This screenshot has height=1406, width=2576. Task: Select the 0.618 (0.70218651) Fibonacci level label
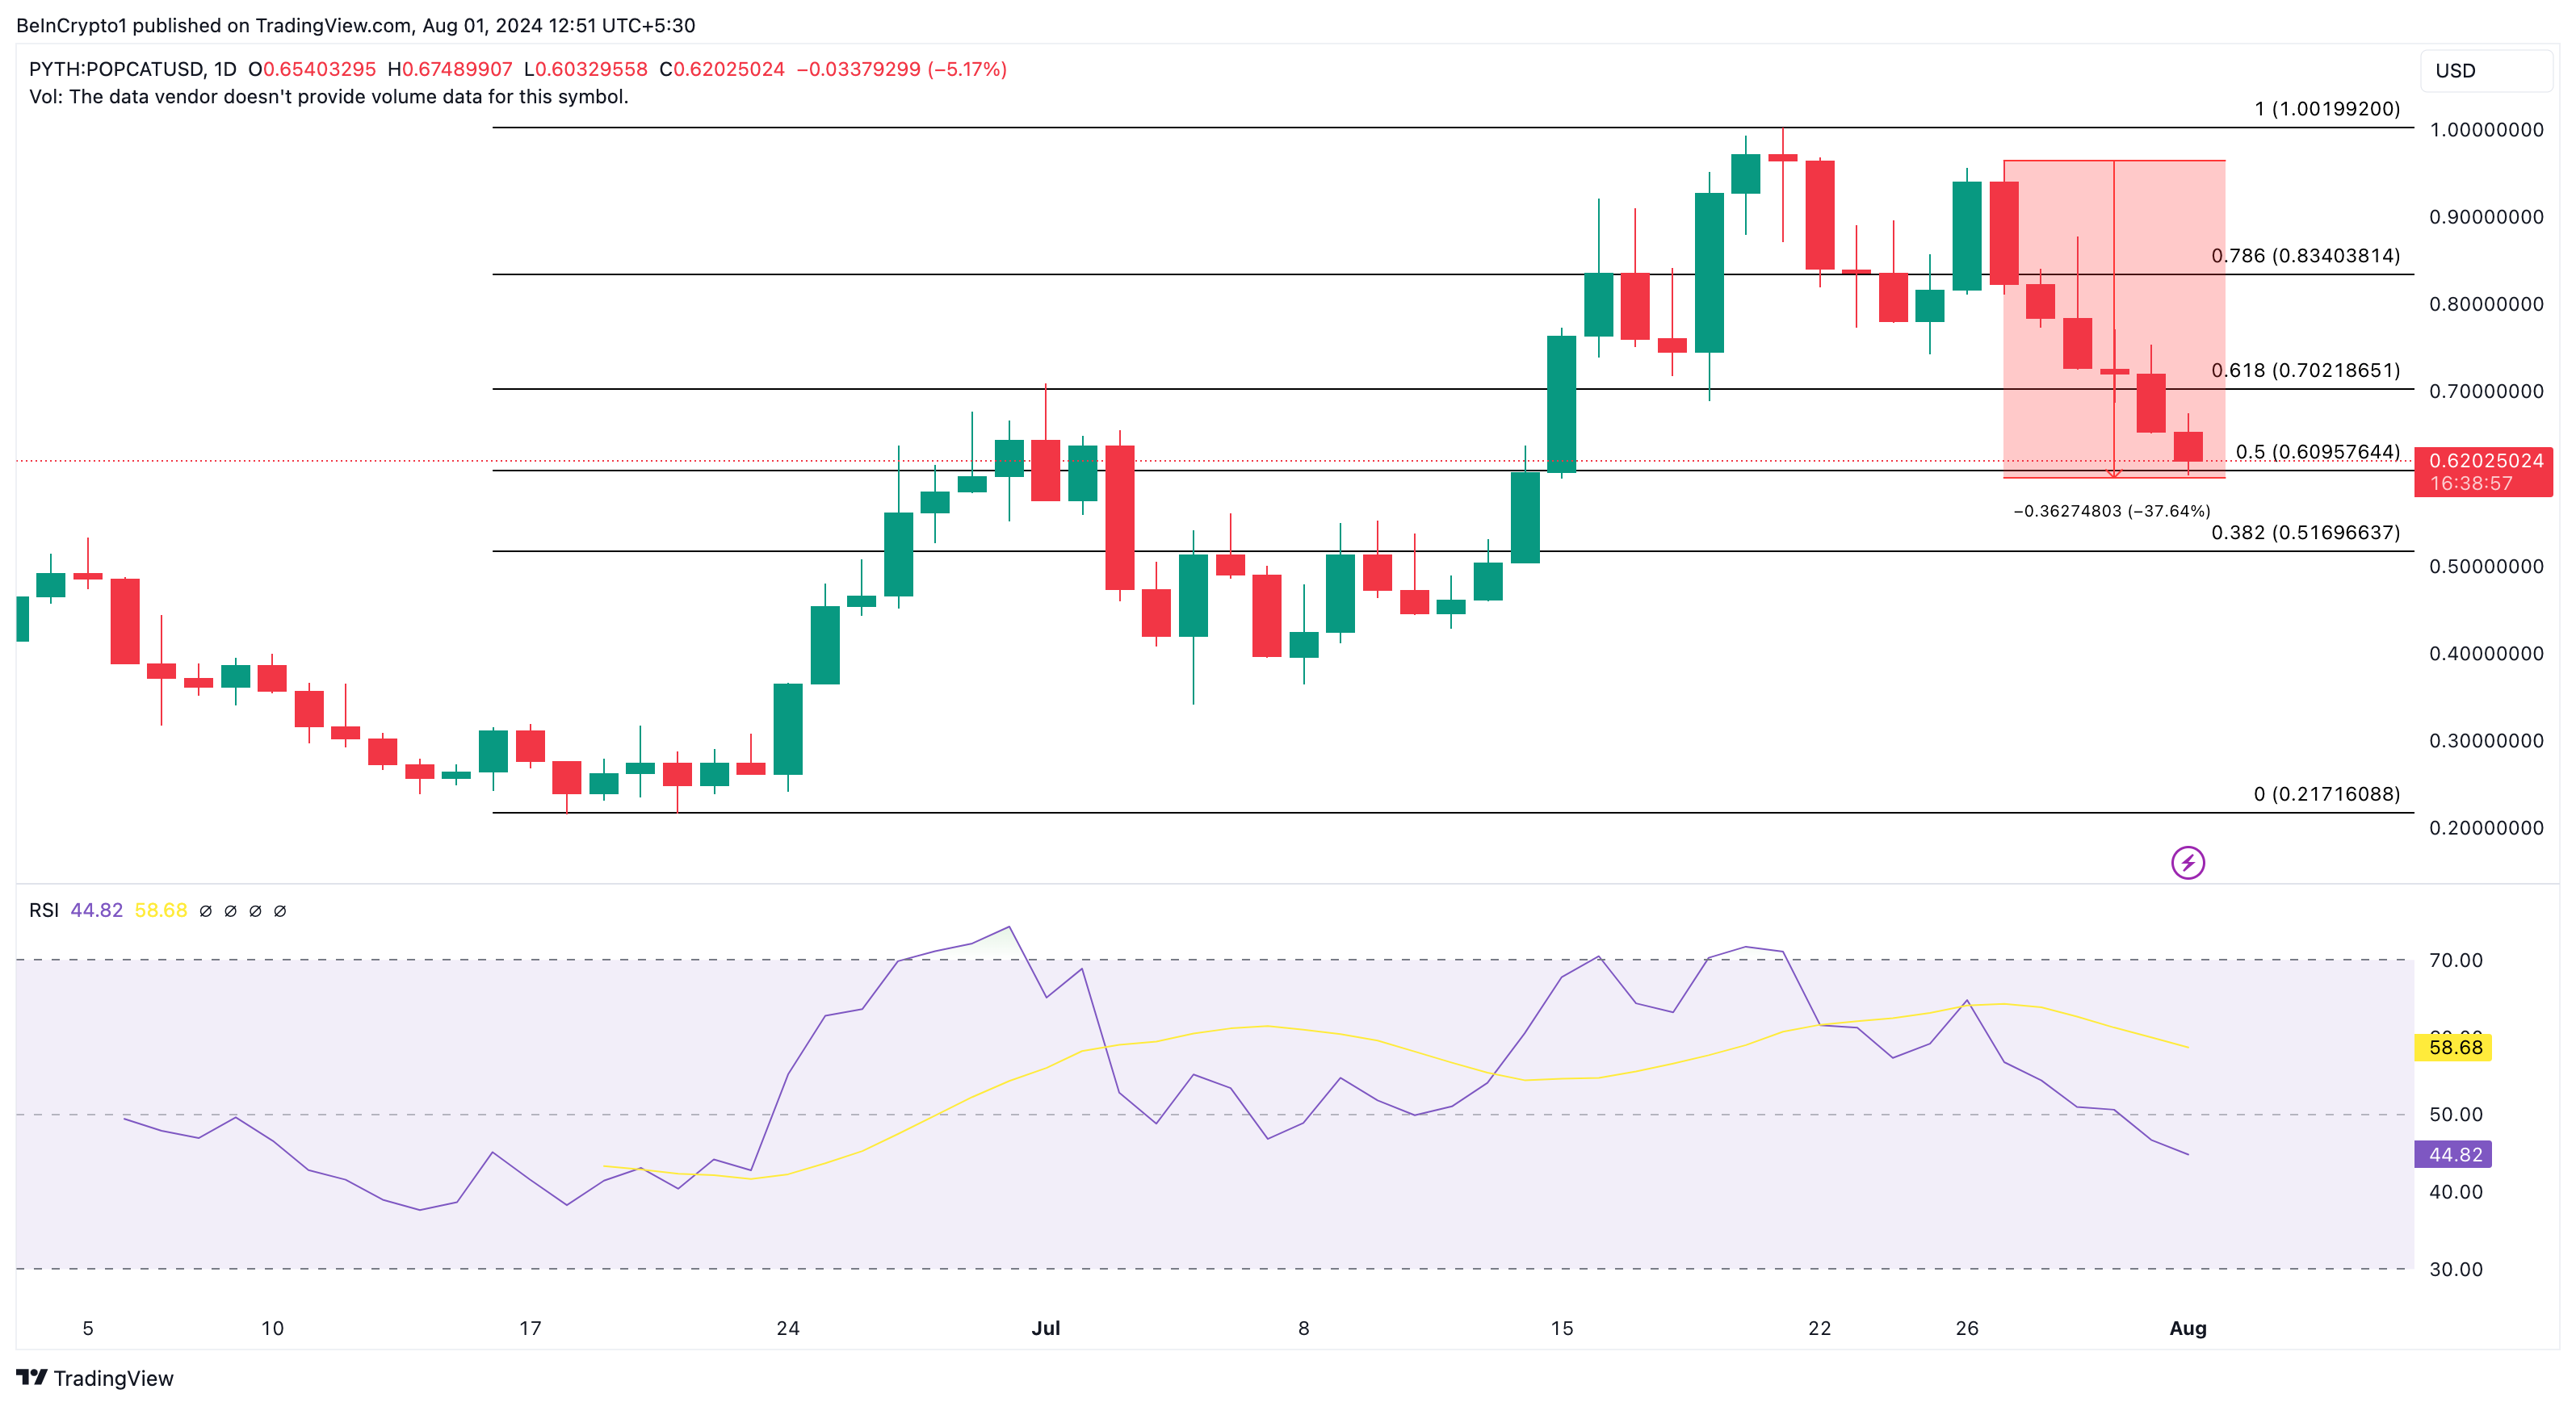pos(2305,370)
